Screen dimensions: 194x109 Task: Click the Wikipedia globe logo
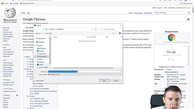10,13
